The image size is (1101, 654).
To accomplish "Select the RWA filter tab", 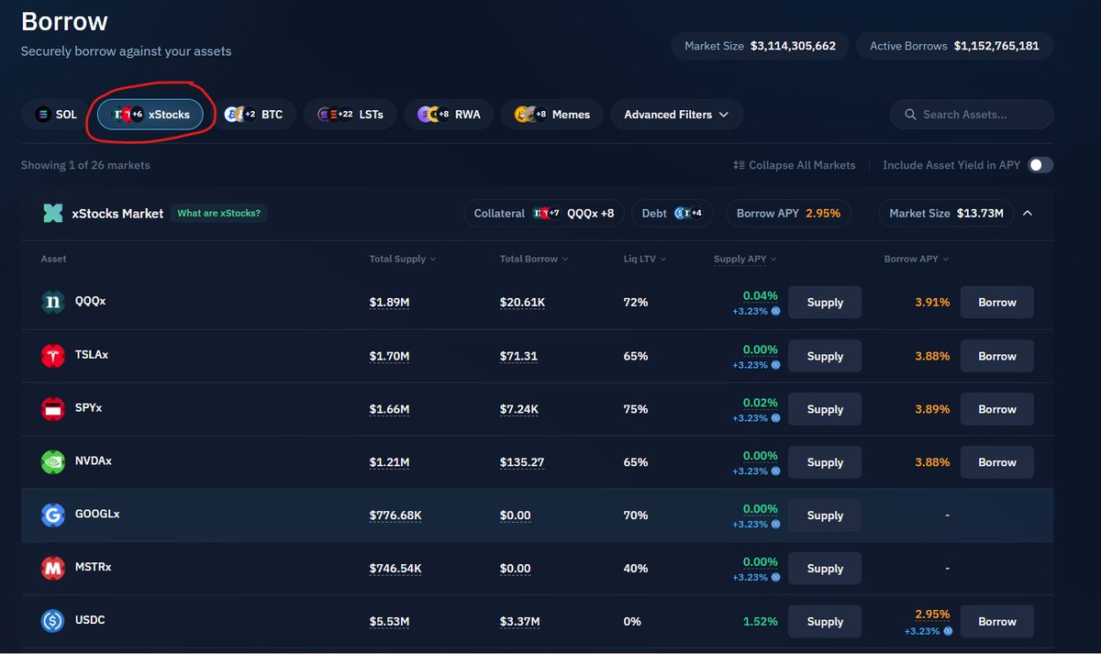I will point(449,115).
